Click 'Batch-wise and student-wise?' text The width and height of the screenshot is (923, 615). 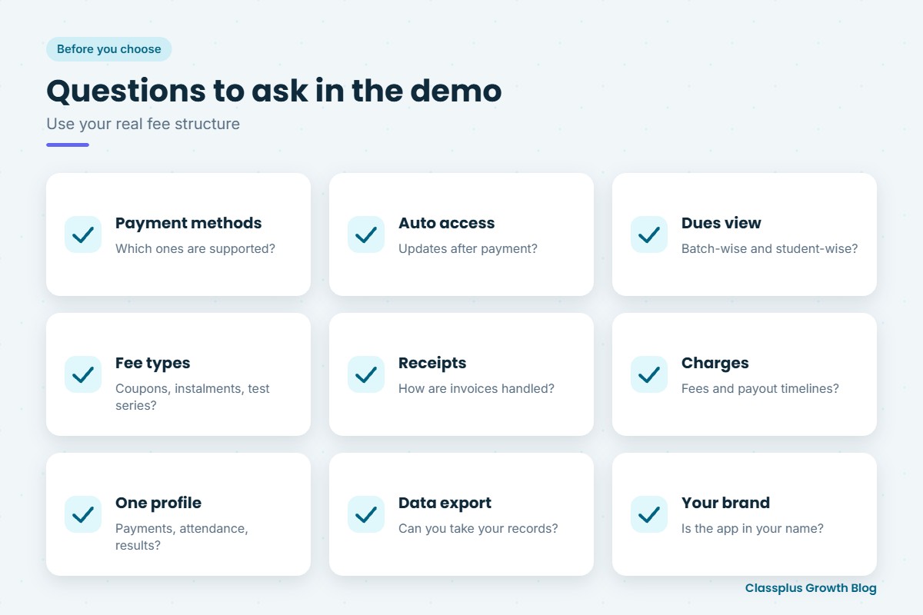pos(769,249)
